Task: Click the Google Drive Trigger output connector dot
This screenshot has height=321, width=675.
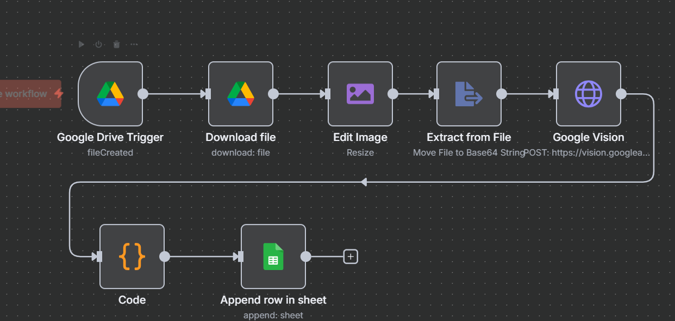Action: pos(143,94)
